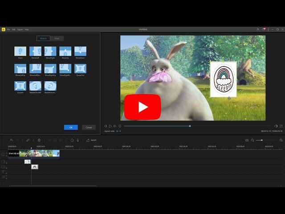Toggle the first overlay track icon

tap(3, 161)
